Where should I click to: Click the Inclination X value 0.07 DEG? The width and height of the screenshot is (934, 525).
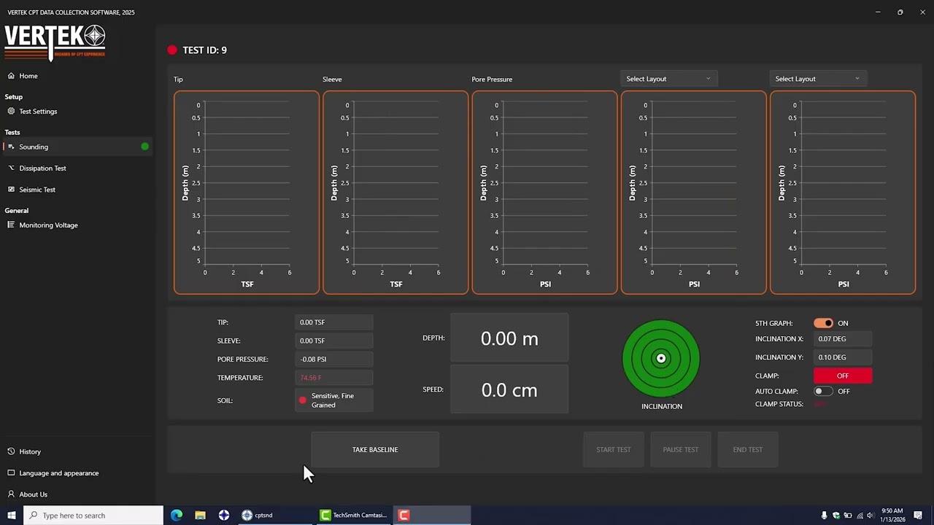[x=843, y=339]
